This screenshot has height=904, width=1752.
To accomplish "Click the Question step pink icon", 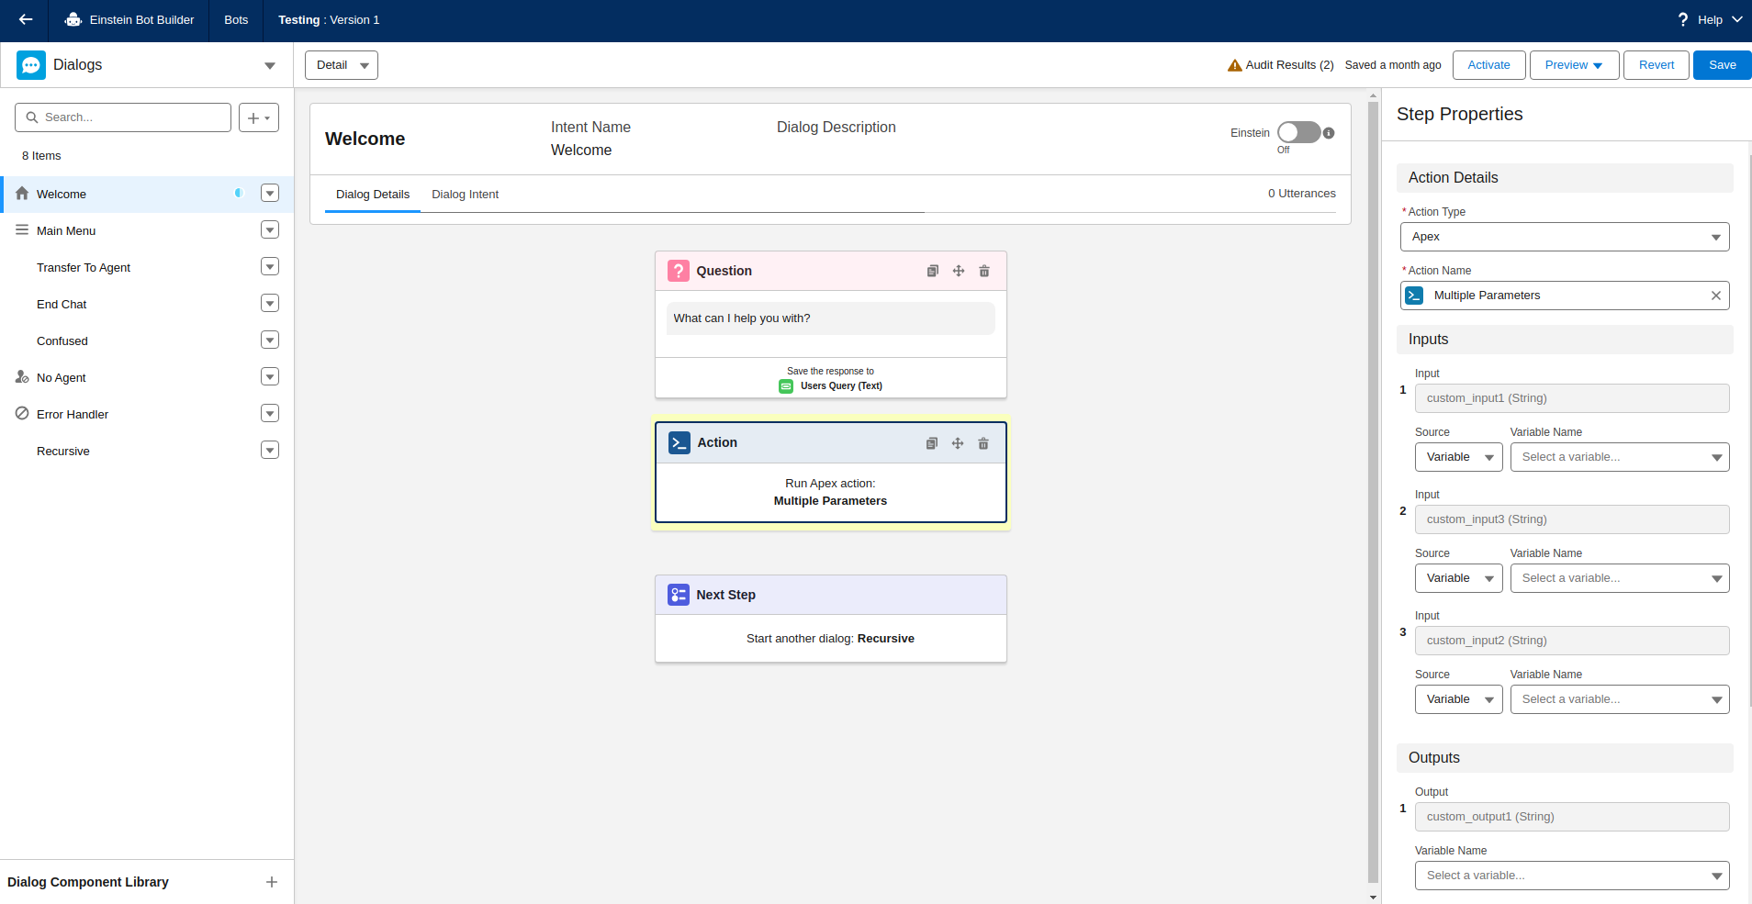I will pos(679,271).
